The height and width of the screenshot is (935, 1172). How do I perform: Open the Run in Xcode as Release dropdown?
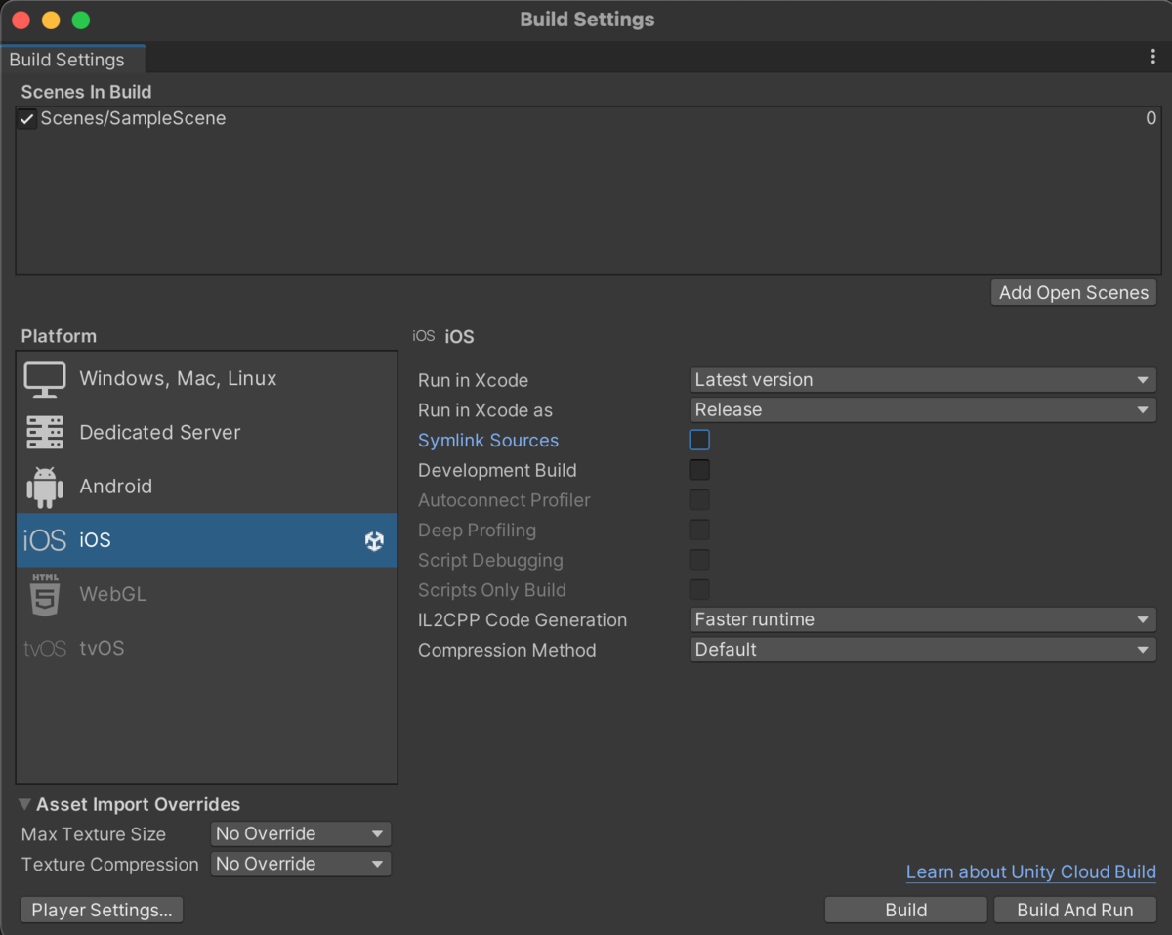pos(923,410)
